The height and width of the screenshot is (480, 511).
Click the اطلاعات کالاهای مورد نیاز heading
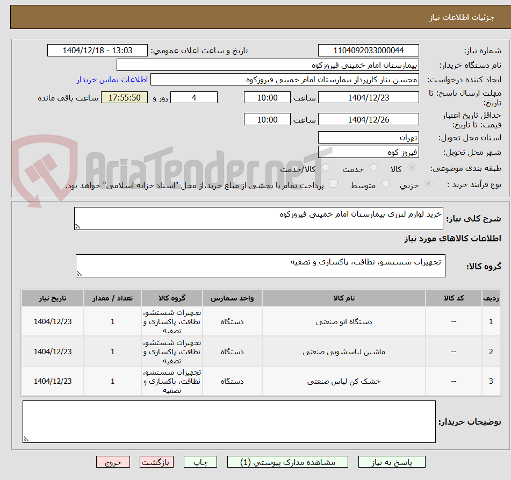click(x=452, y=238)
